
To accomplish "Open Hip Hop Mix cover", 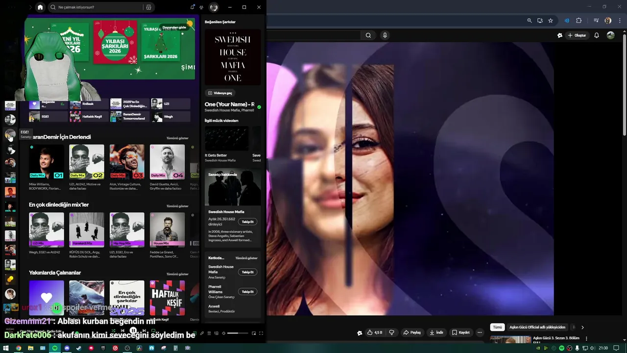I will 127,229.
